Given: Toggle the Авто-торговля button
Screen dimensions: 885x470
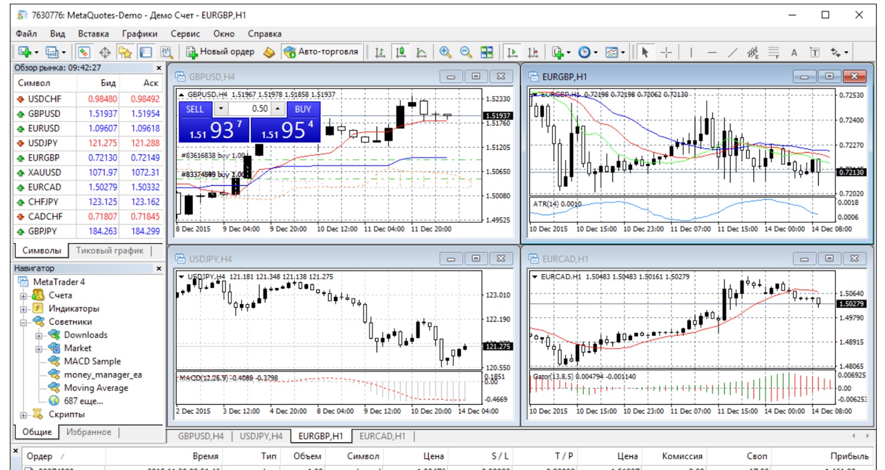Looking at the screenshot, I should pyautogui.click(x=321, y=52).
